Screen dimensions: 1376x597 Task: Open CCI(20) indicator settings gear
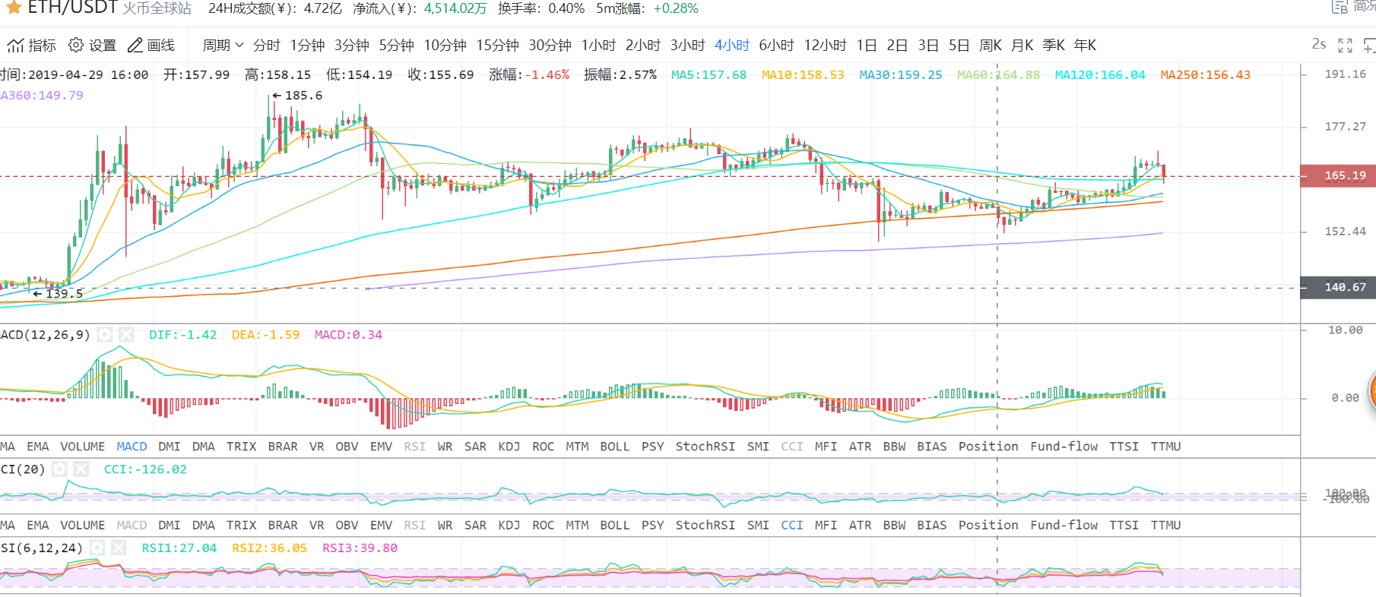tap(60, 469)
